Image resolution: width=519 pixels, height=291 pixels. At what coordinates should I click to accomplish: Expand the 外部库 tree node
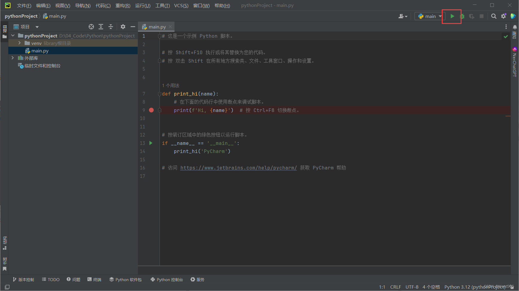click(13, 58)
